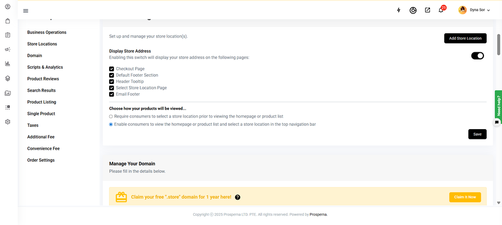The height and width of the screenshot is (225, 502).
Task: Open the hamburger menu
Action: click(26, 10)
